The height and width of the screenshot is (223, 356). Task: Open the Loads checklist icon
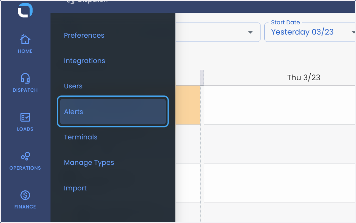point(25,117)
